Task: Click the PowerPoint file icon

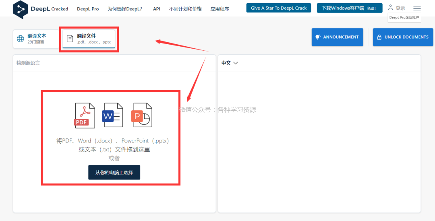Action: pos(141,115)
